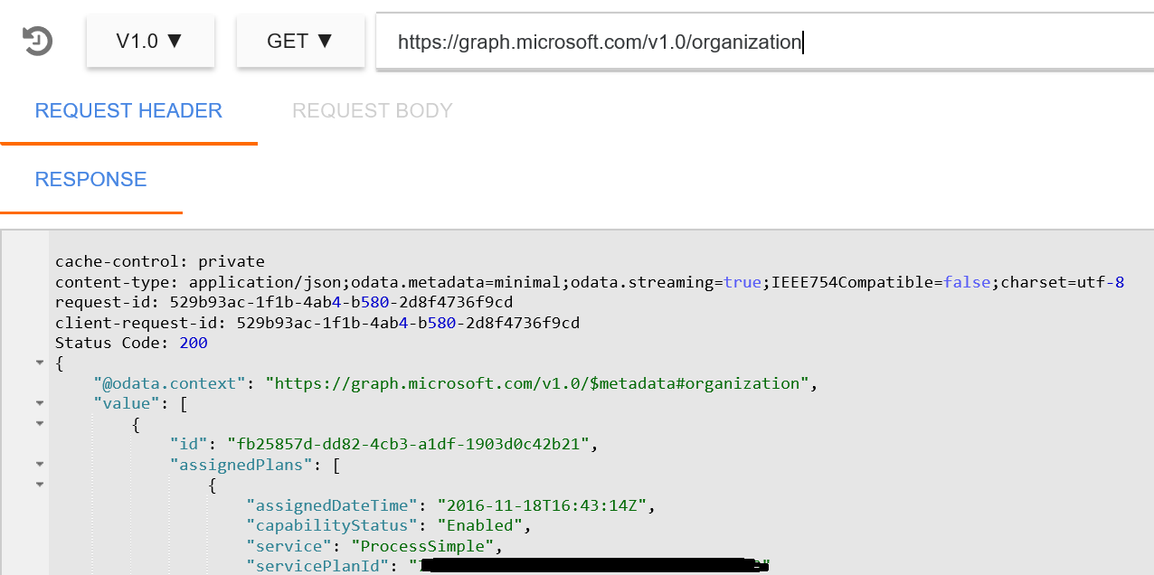
Task: Click the request-id header line
Action: point(284,303)
